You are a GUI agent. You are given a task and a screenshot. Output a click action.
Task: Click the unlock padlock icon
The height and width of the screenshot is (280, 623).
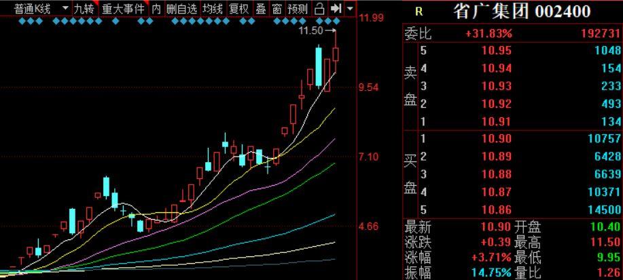click(x=319, y=9)
